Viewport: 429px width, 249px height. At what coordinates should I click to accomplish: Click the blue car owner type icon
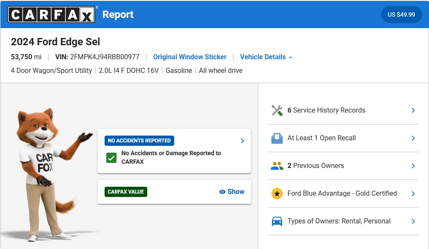click(277, 221)
